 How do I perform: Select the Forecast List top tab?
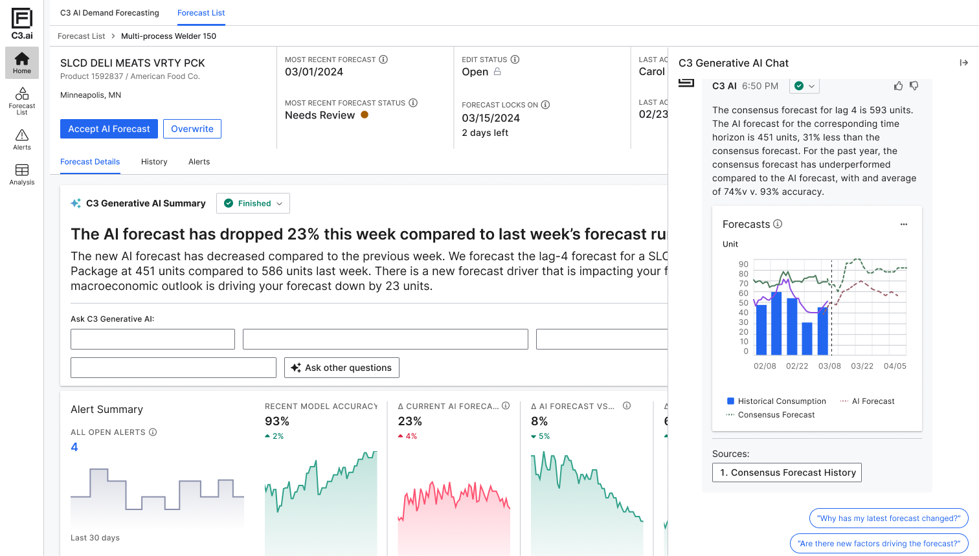pyautogui.click(x=201, y=13)
